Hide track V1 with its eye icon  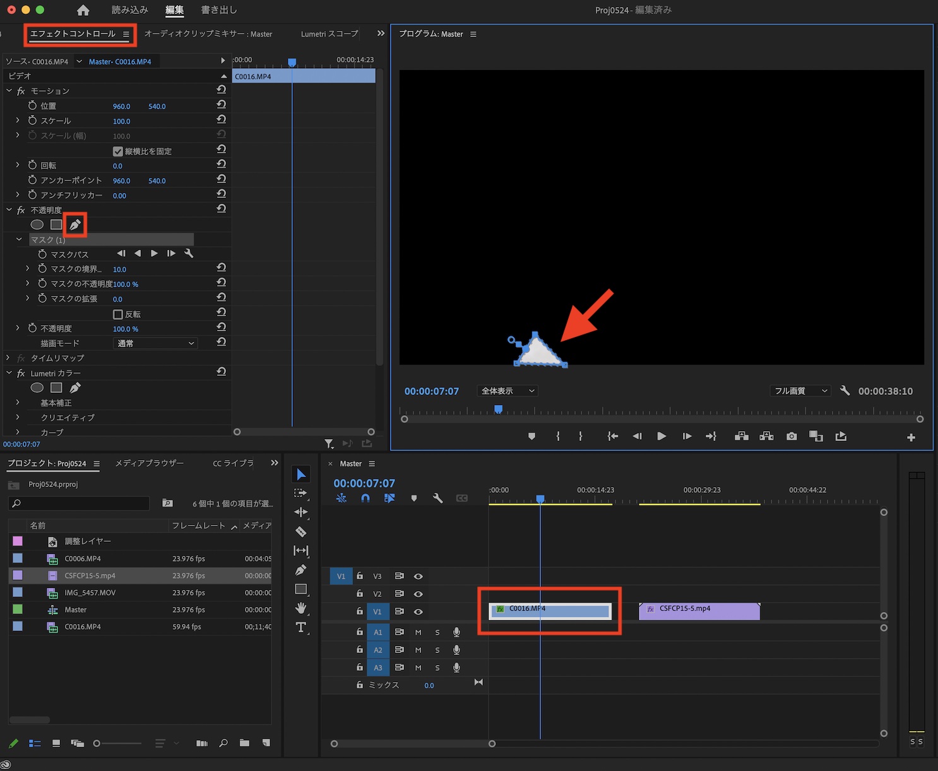418,611
